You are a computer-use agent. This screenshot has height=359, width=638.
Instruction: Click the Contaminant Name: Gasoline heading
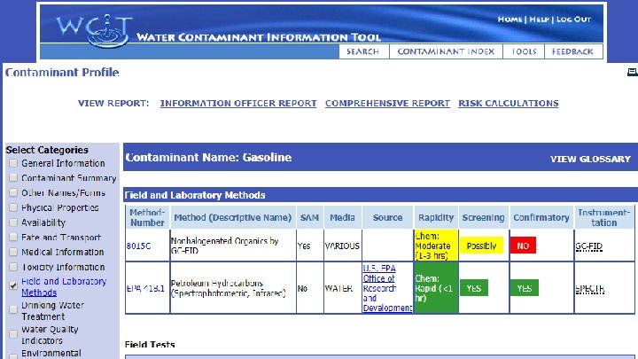point(208,158)
